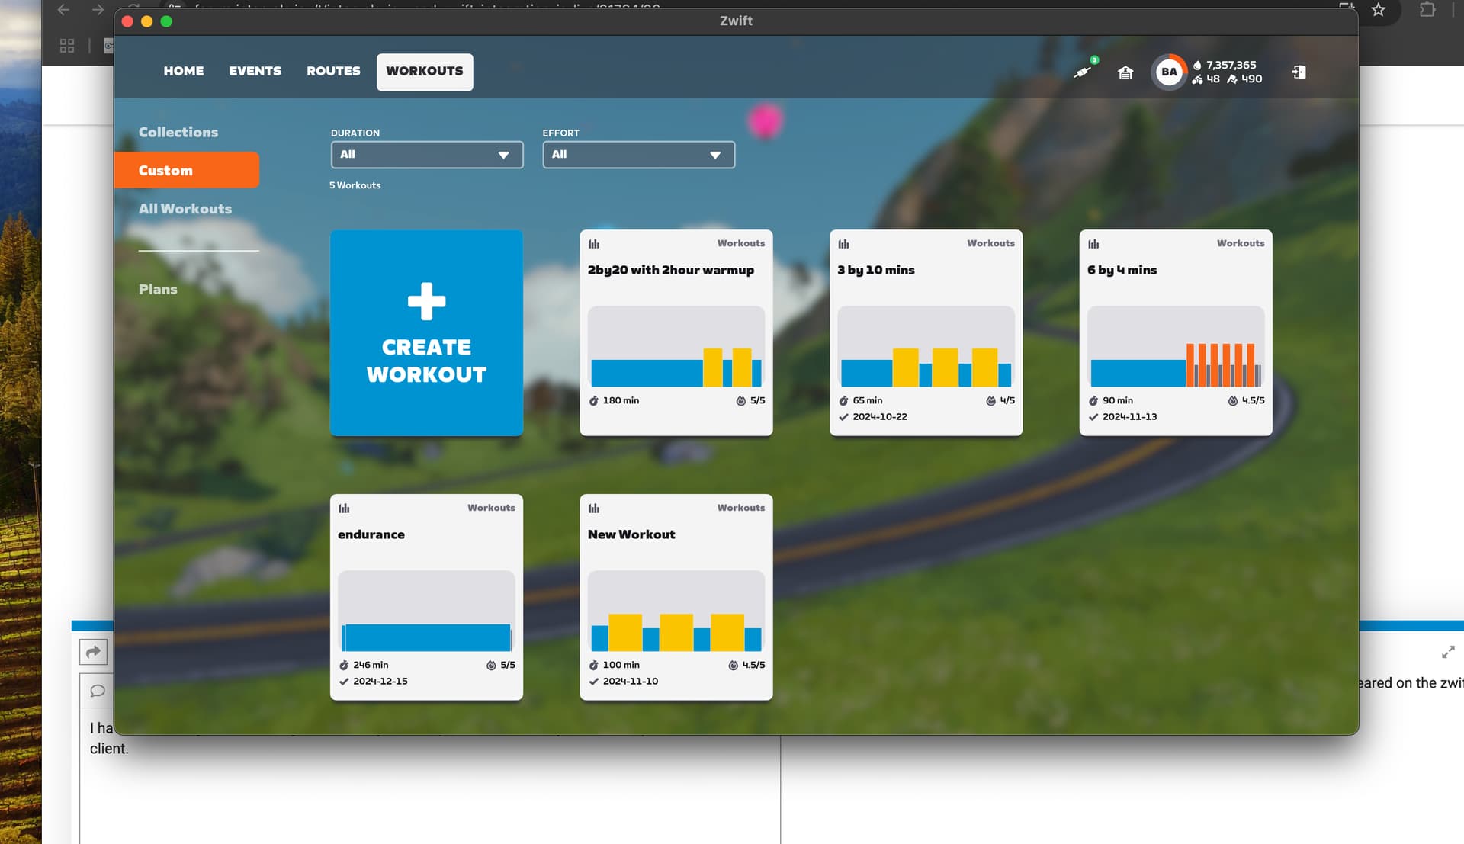Click the browser back arrow

(x=64, y=10)
